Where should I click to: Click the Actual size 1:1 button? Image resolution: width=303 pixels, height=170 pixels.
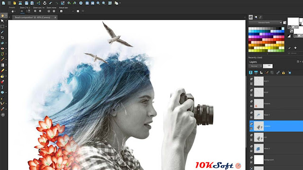61,11
